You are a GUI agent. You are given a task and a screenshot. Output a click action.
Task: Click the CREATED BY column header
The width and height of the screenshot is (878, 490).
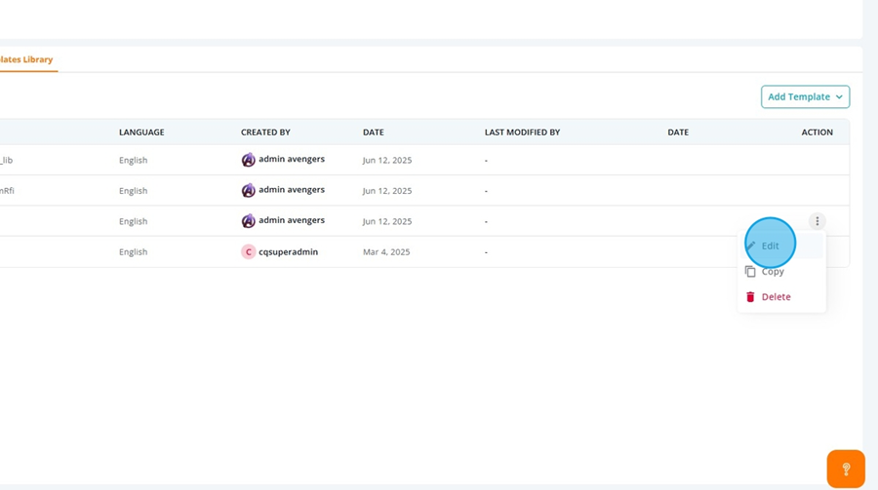pos(265,132)
